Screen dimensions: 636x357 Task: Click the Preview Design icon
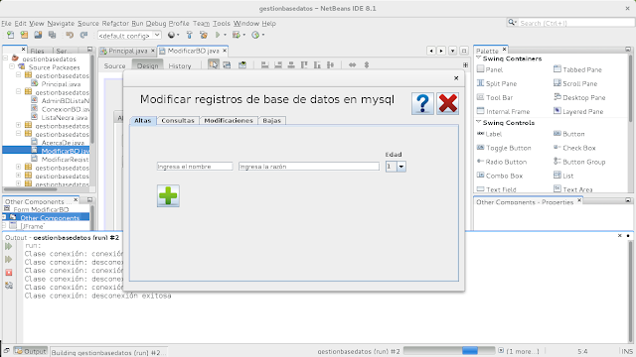pyautogui.click(x=242, y=64)
